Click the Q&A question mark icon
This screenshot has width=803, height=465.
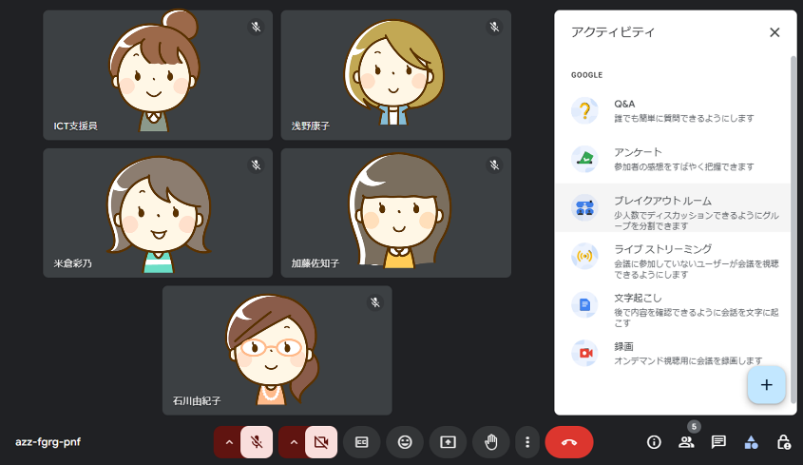pyautogui.click(x=584, y=110)
